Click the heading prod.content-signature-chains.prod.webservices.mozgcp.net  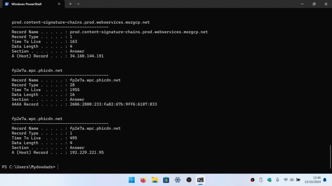click(x=81, y=22)
